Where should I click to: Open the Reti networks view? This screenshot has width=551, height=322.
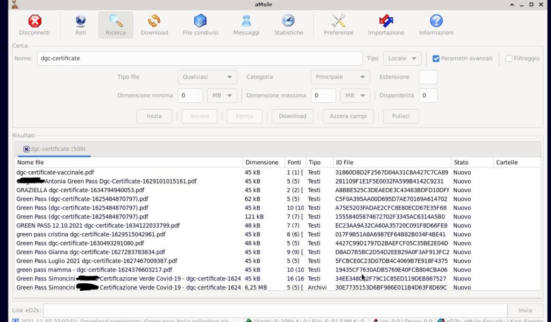click(80, 25)
